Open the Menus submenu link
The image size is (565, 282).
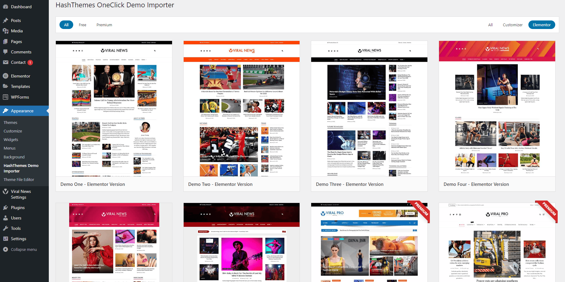point(9,148)
